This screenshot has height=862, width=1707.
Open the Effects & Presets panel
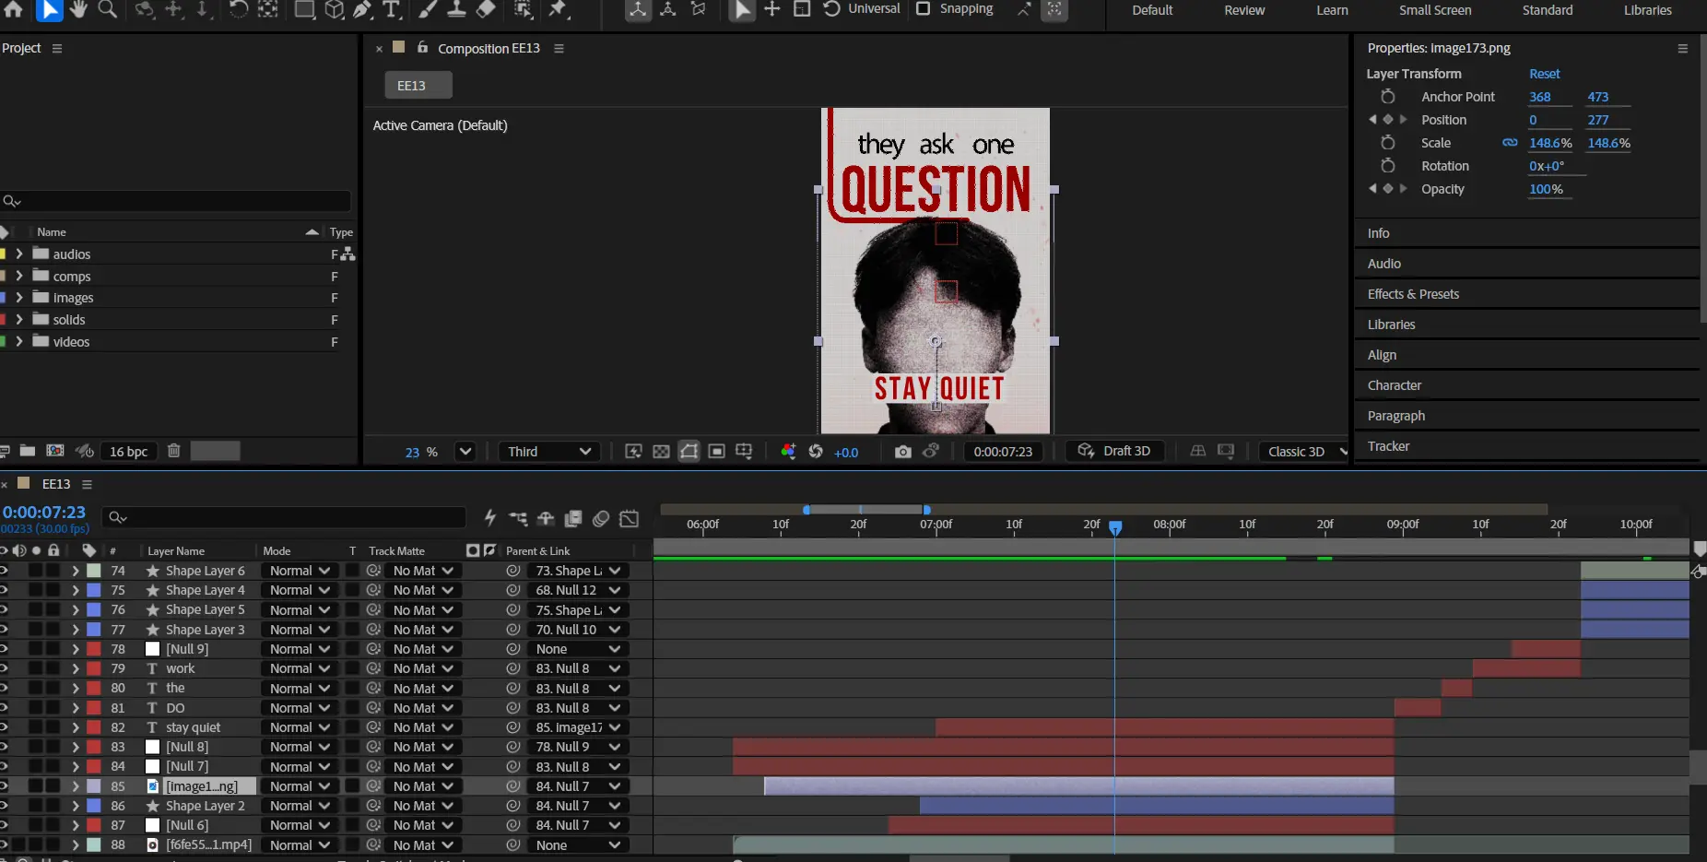[x=1413, y=294]
